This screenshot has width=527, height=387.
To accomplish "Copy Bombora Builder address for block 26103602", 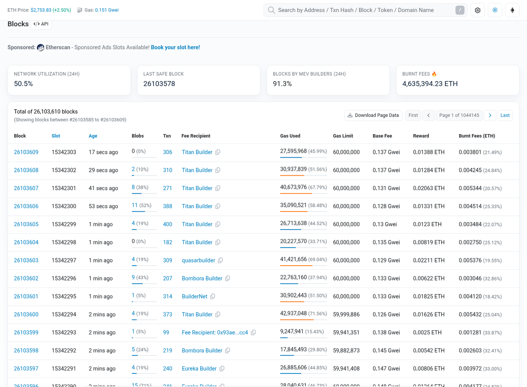I will click(x=227, y=279).
